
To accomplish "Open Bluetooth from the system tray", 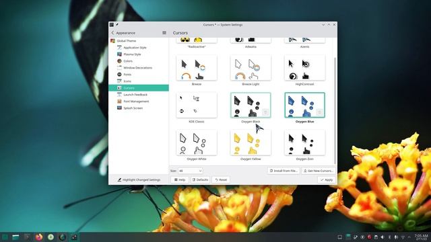I will [x=389, y=237].
